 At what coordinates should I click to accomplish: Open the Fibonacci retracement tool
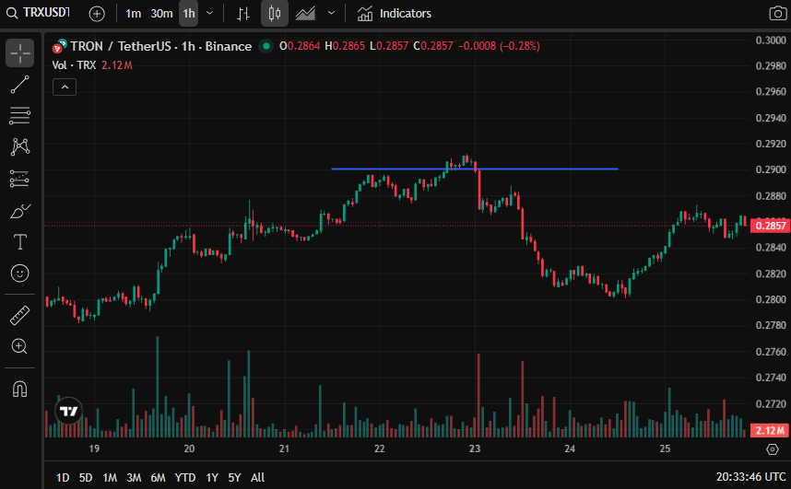click(x=19, y=116)
